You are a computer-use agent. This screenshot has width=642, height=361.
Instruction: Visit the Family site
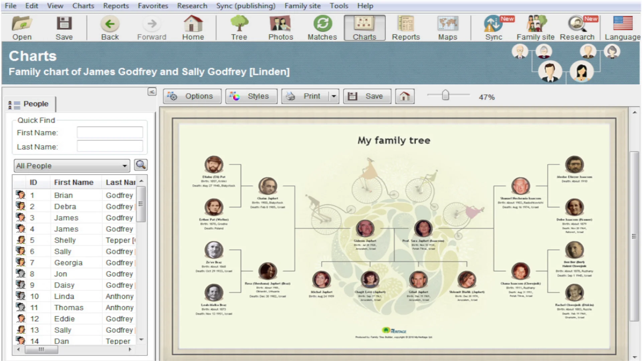[x=535, y=28]
